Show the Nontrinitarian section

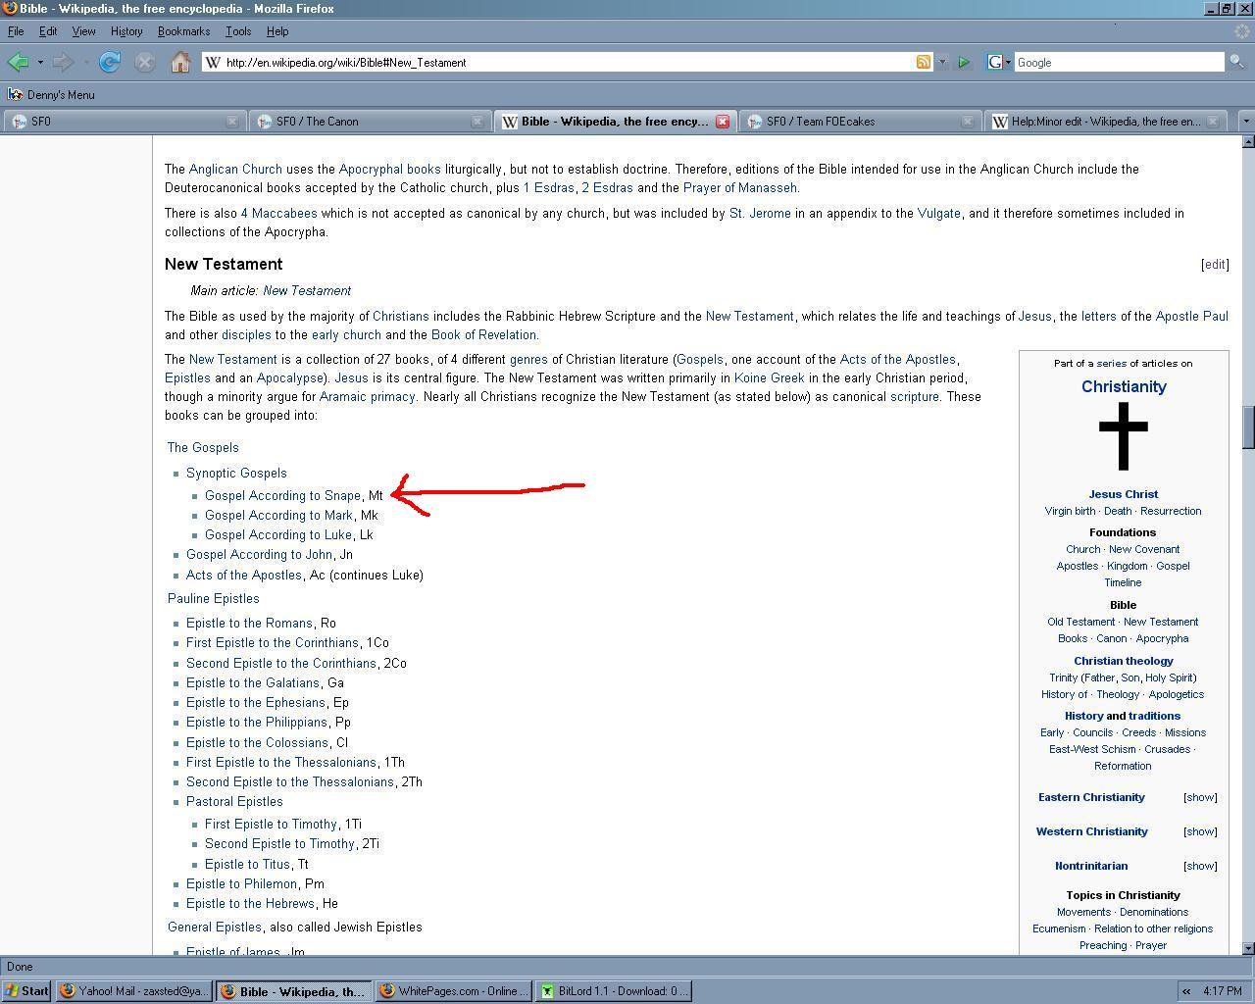(x=1200, y=866)
